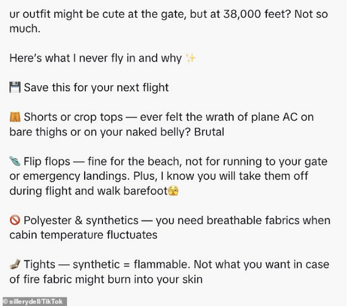Viewport: 351px width, 306px height.
Task: Click the orange shorts emoji
Action: point(15,117)
